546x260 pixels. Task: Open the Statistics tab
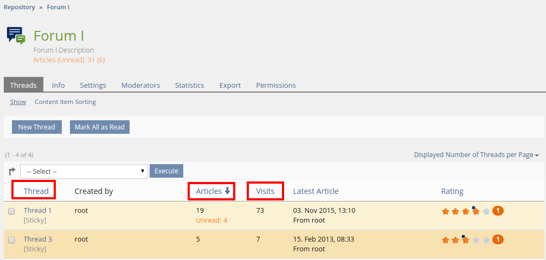[x=189, y=85]
